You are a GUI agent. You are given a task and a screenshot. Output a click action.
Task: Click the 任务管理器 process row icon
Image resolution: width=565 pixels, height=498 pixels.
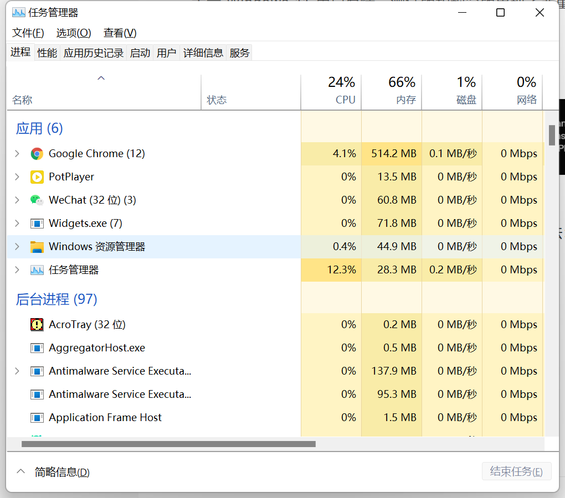pos(37,270)
